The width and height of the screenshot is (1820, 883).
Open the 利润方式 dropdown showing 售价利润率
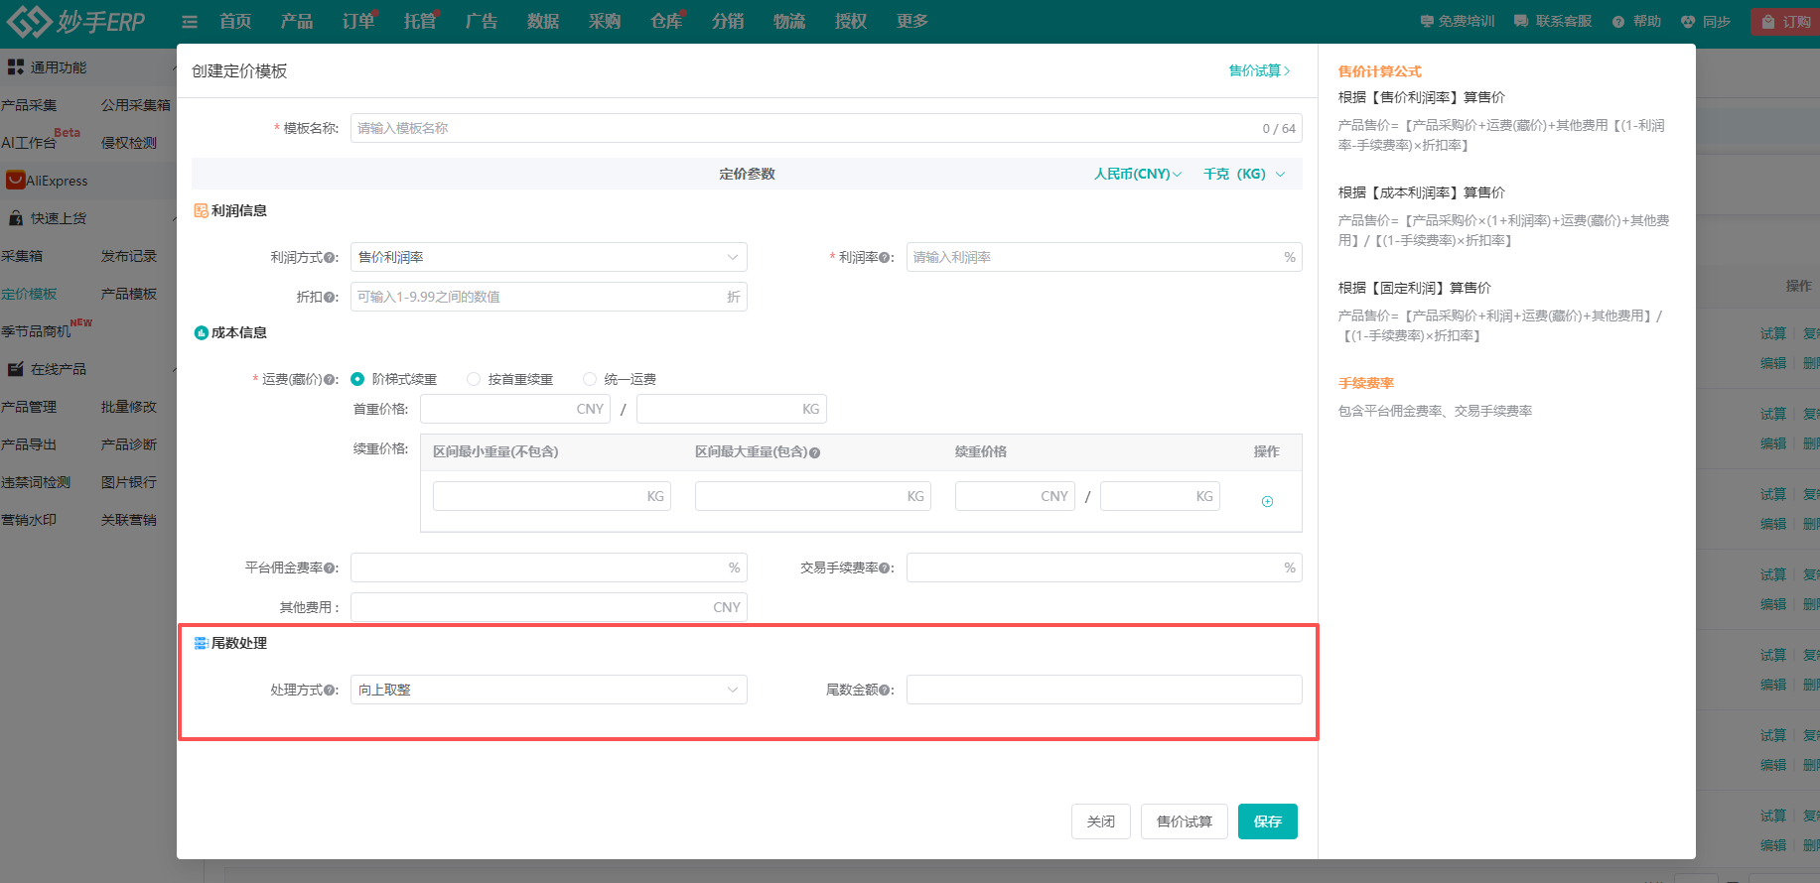pos(548,257)
